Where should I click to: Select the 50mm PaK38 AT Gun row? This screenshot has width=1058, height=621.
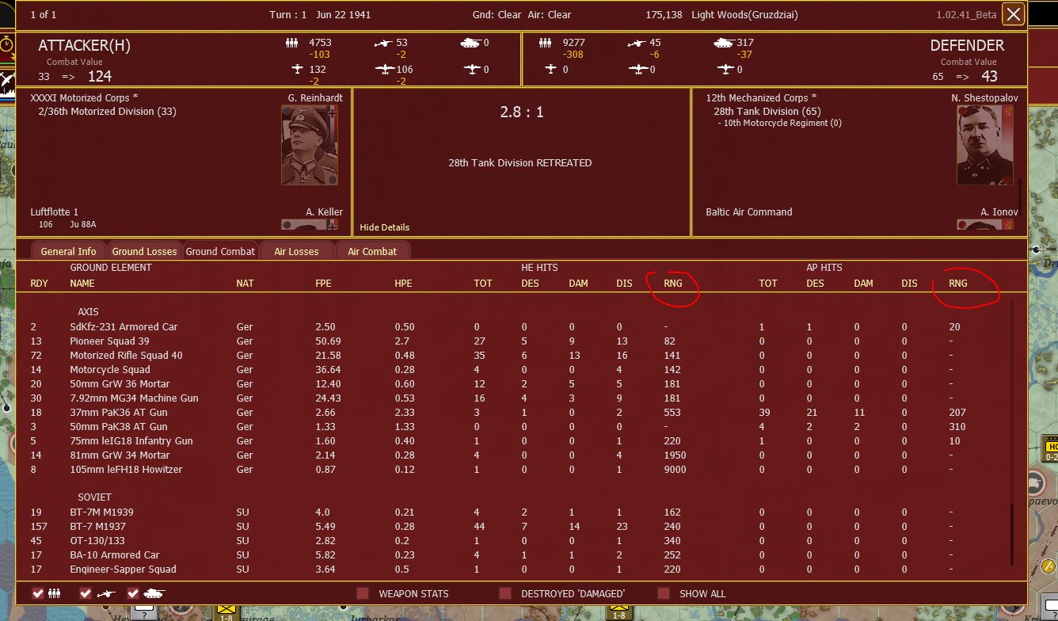(x=513, y=427)
